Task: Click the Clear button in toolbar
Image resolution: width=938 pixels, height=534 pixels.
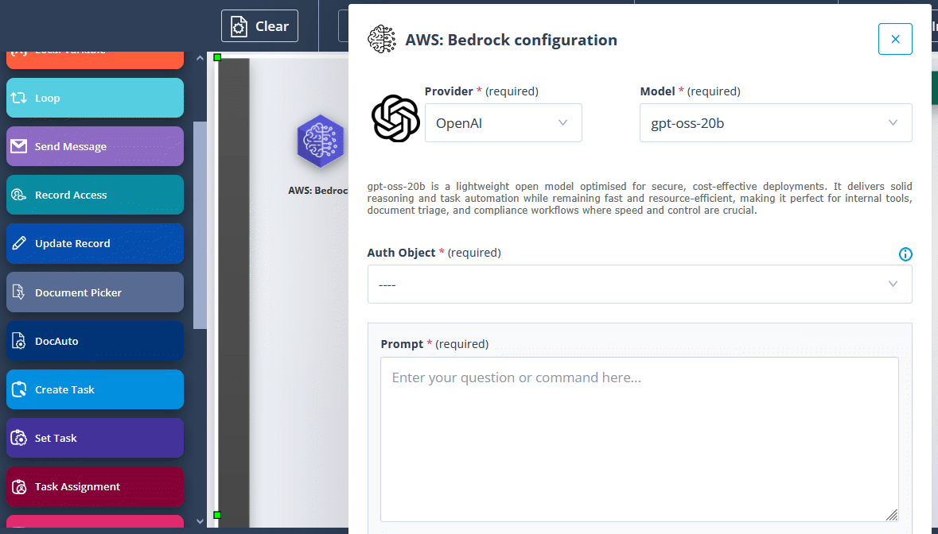Action: pos(259,26)
